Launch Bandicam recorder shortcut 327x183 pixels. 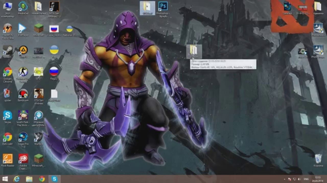23,95
